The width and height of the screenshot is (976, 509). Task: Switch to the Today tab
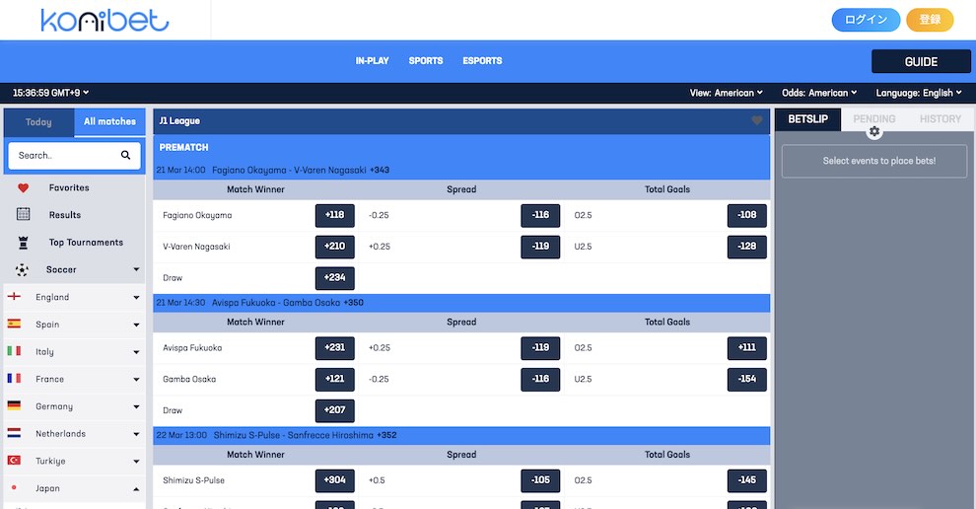38,122
